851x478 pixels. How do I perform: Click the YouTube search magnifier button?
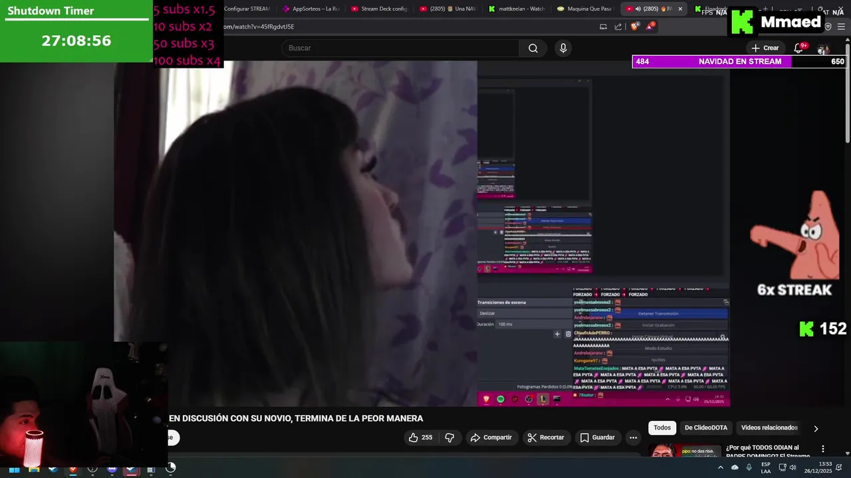point(533,48)
